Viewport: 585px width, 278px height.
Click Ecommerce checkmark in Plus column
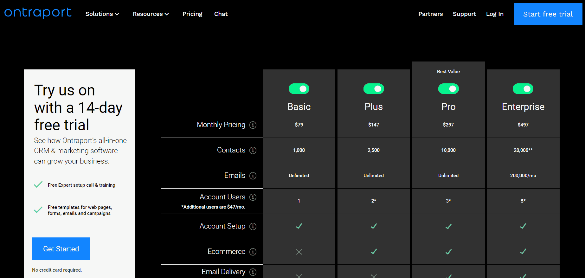click(374, 251)
